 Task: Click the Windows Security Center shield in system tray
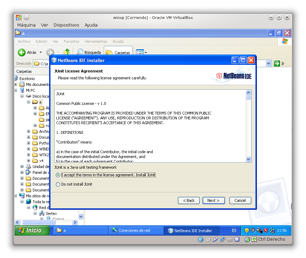[246, 230]
